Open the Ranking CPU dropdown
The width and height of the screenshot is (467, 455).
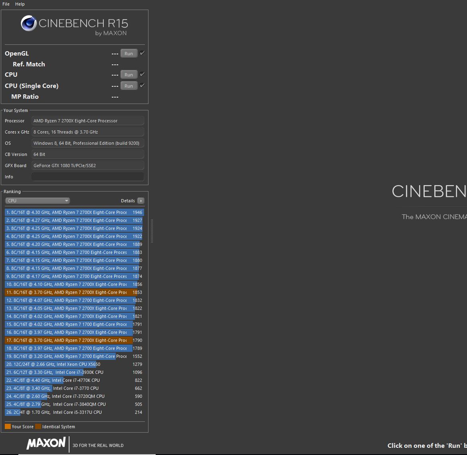(37, 201)
